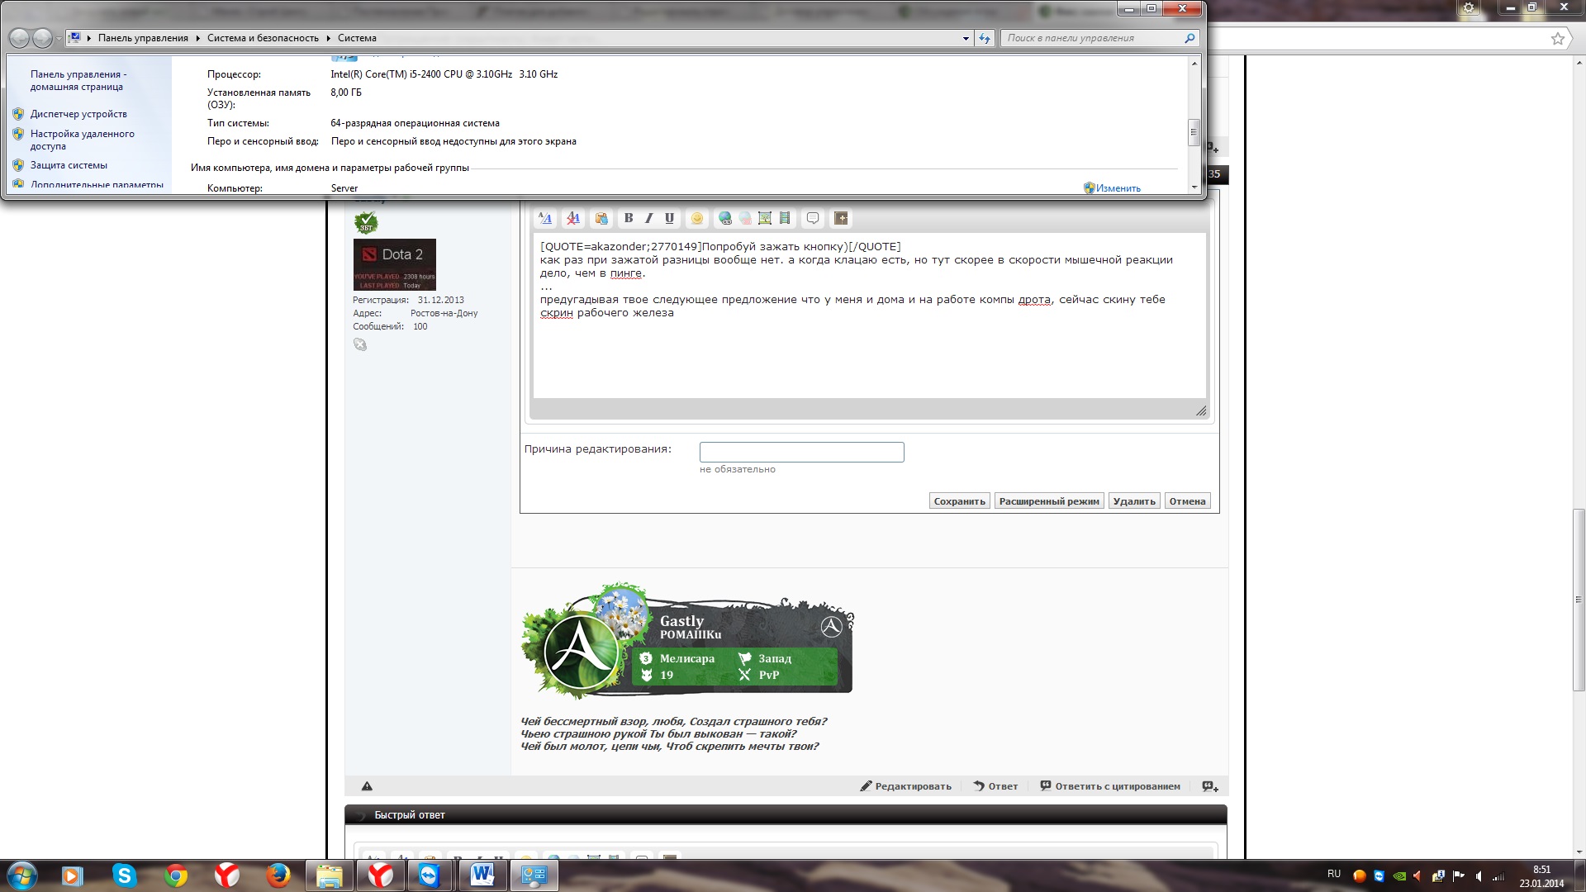
Task: Expand the Control Panel address bar dropdown
Action: [966, 38]
